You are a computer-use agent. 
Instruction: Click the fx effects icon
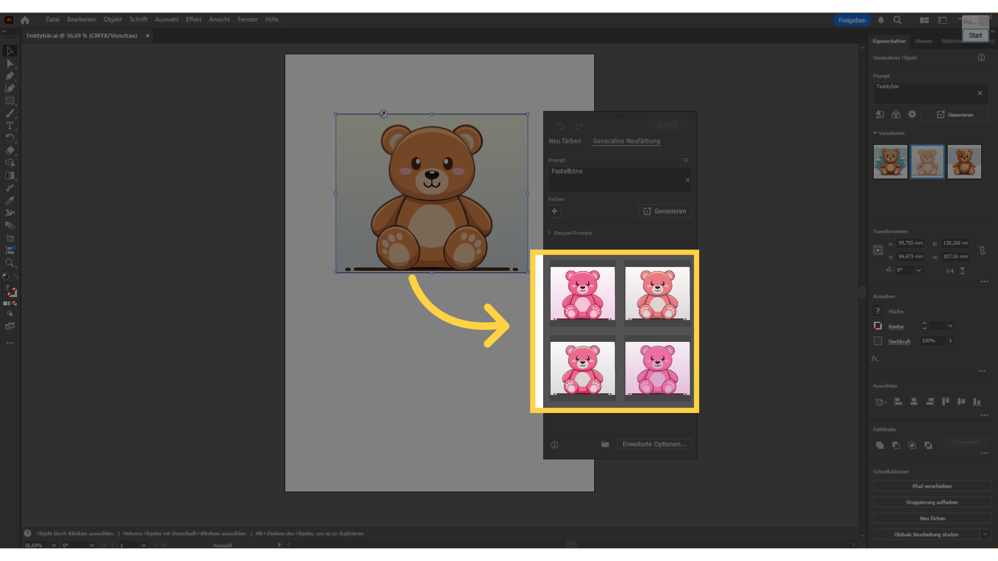tap(875, 358)
